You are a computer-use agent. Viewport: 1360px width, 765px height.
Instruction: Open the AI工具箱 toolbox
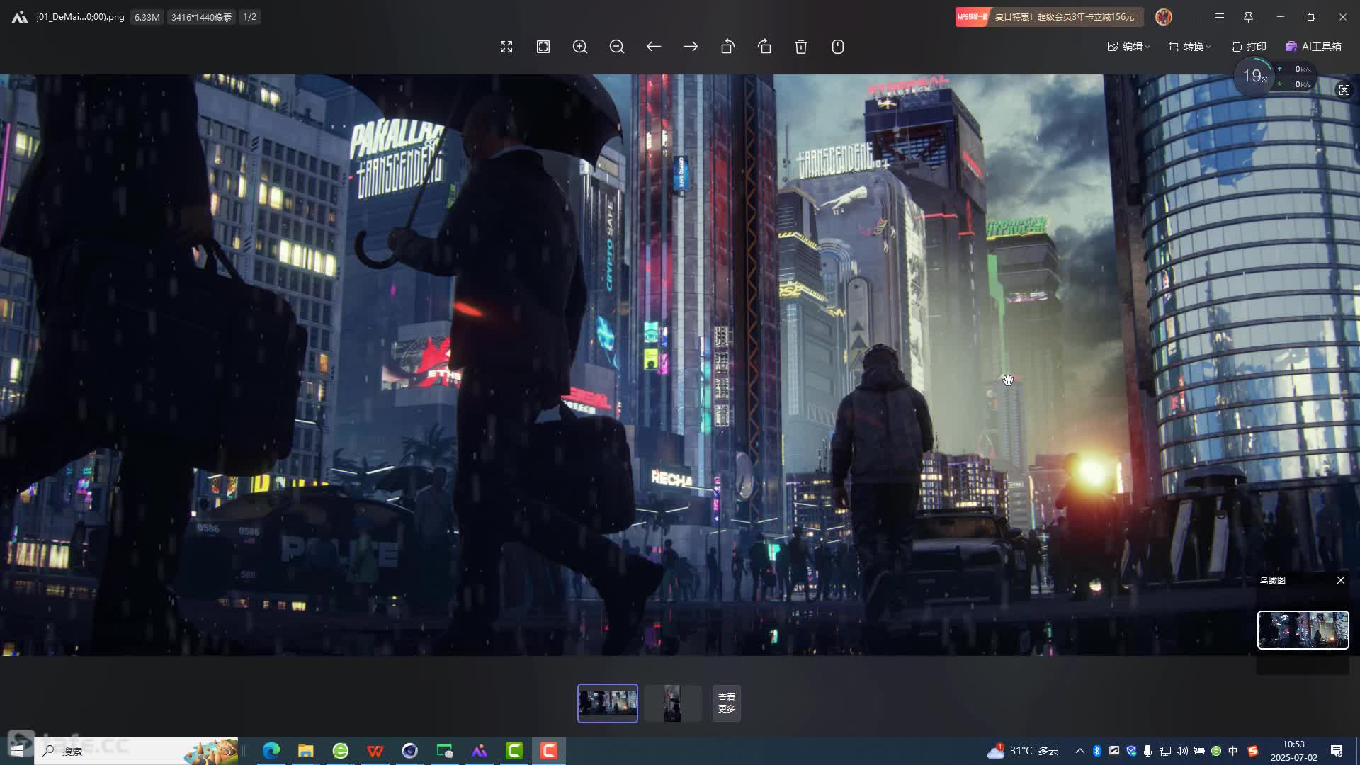1314,47
